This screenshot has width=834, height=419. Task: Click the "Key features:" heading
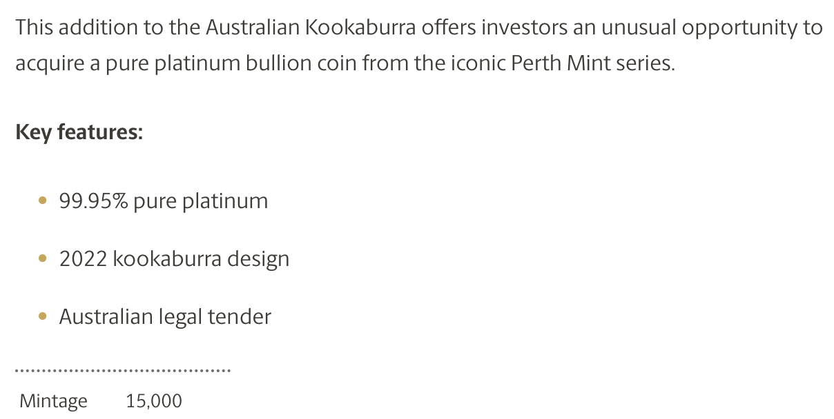point(79,132)
